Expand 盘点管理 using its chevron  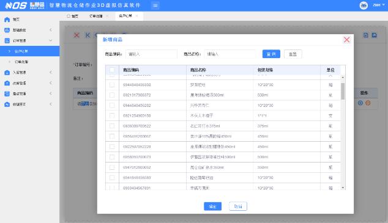coord(51,93)
